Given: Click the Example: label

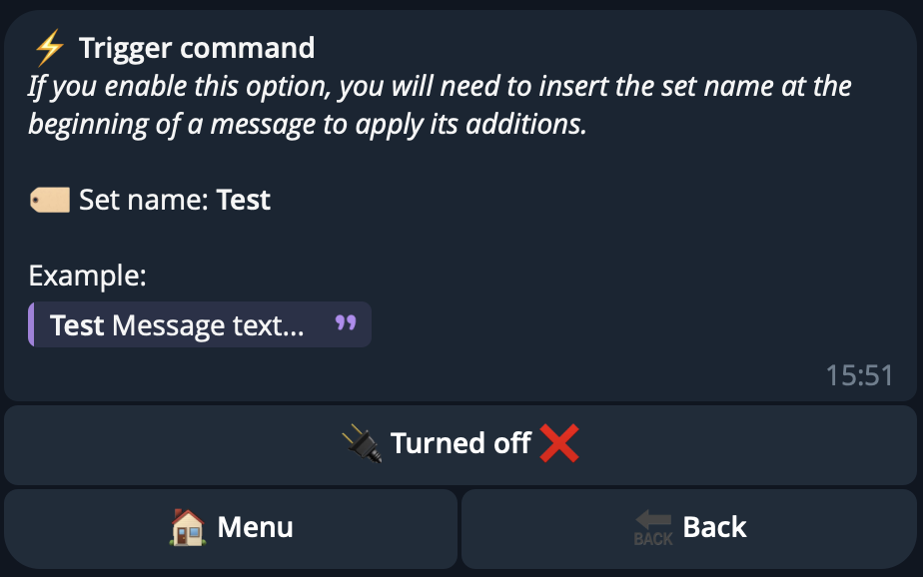Looking at the screenshot, I should coord(87,276).
